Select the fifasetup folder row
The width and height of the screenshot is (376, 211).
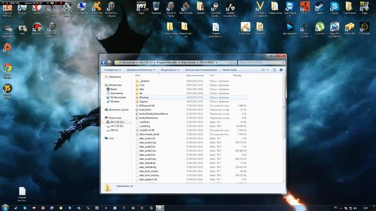[x=190, y=97]
